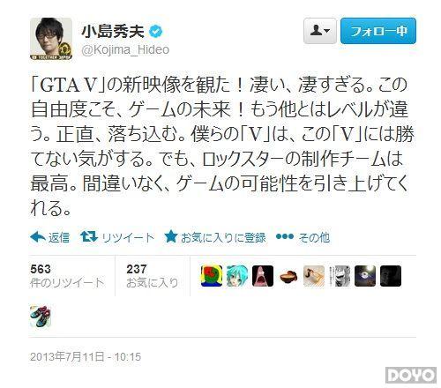441x388 pixels.
Task: Open the manga panel avatar
Action: click(340, 276)
